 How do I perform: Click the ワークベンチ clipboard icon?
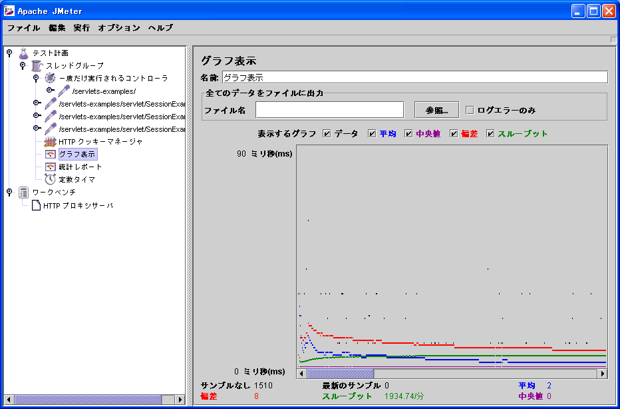coord(24,193)
